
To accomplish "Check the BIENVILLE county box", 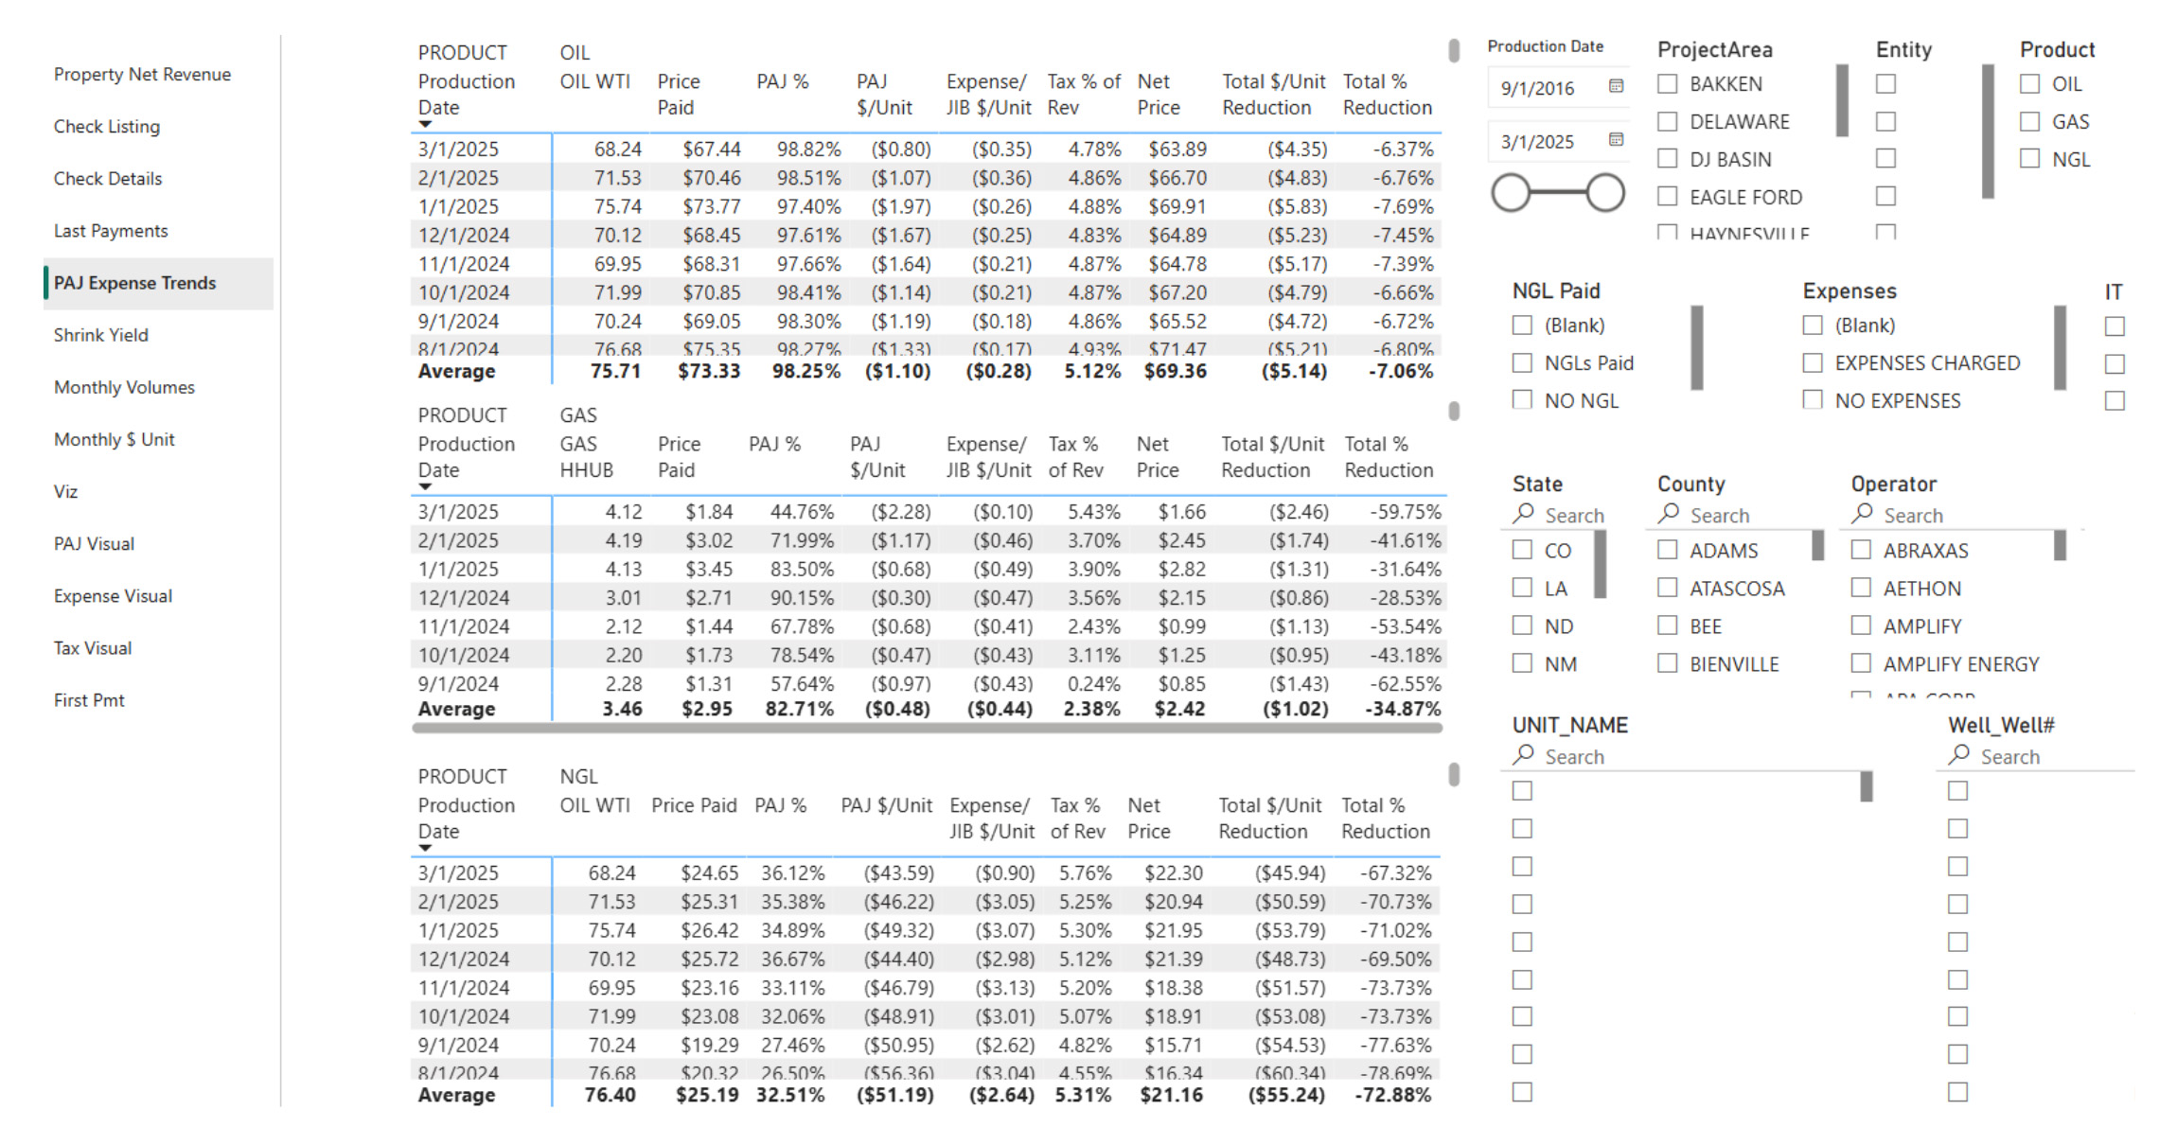I will [1668, 664].
